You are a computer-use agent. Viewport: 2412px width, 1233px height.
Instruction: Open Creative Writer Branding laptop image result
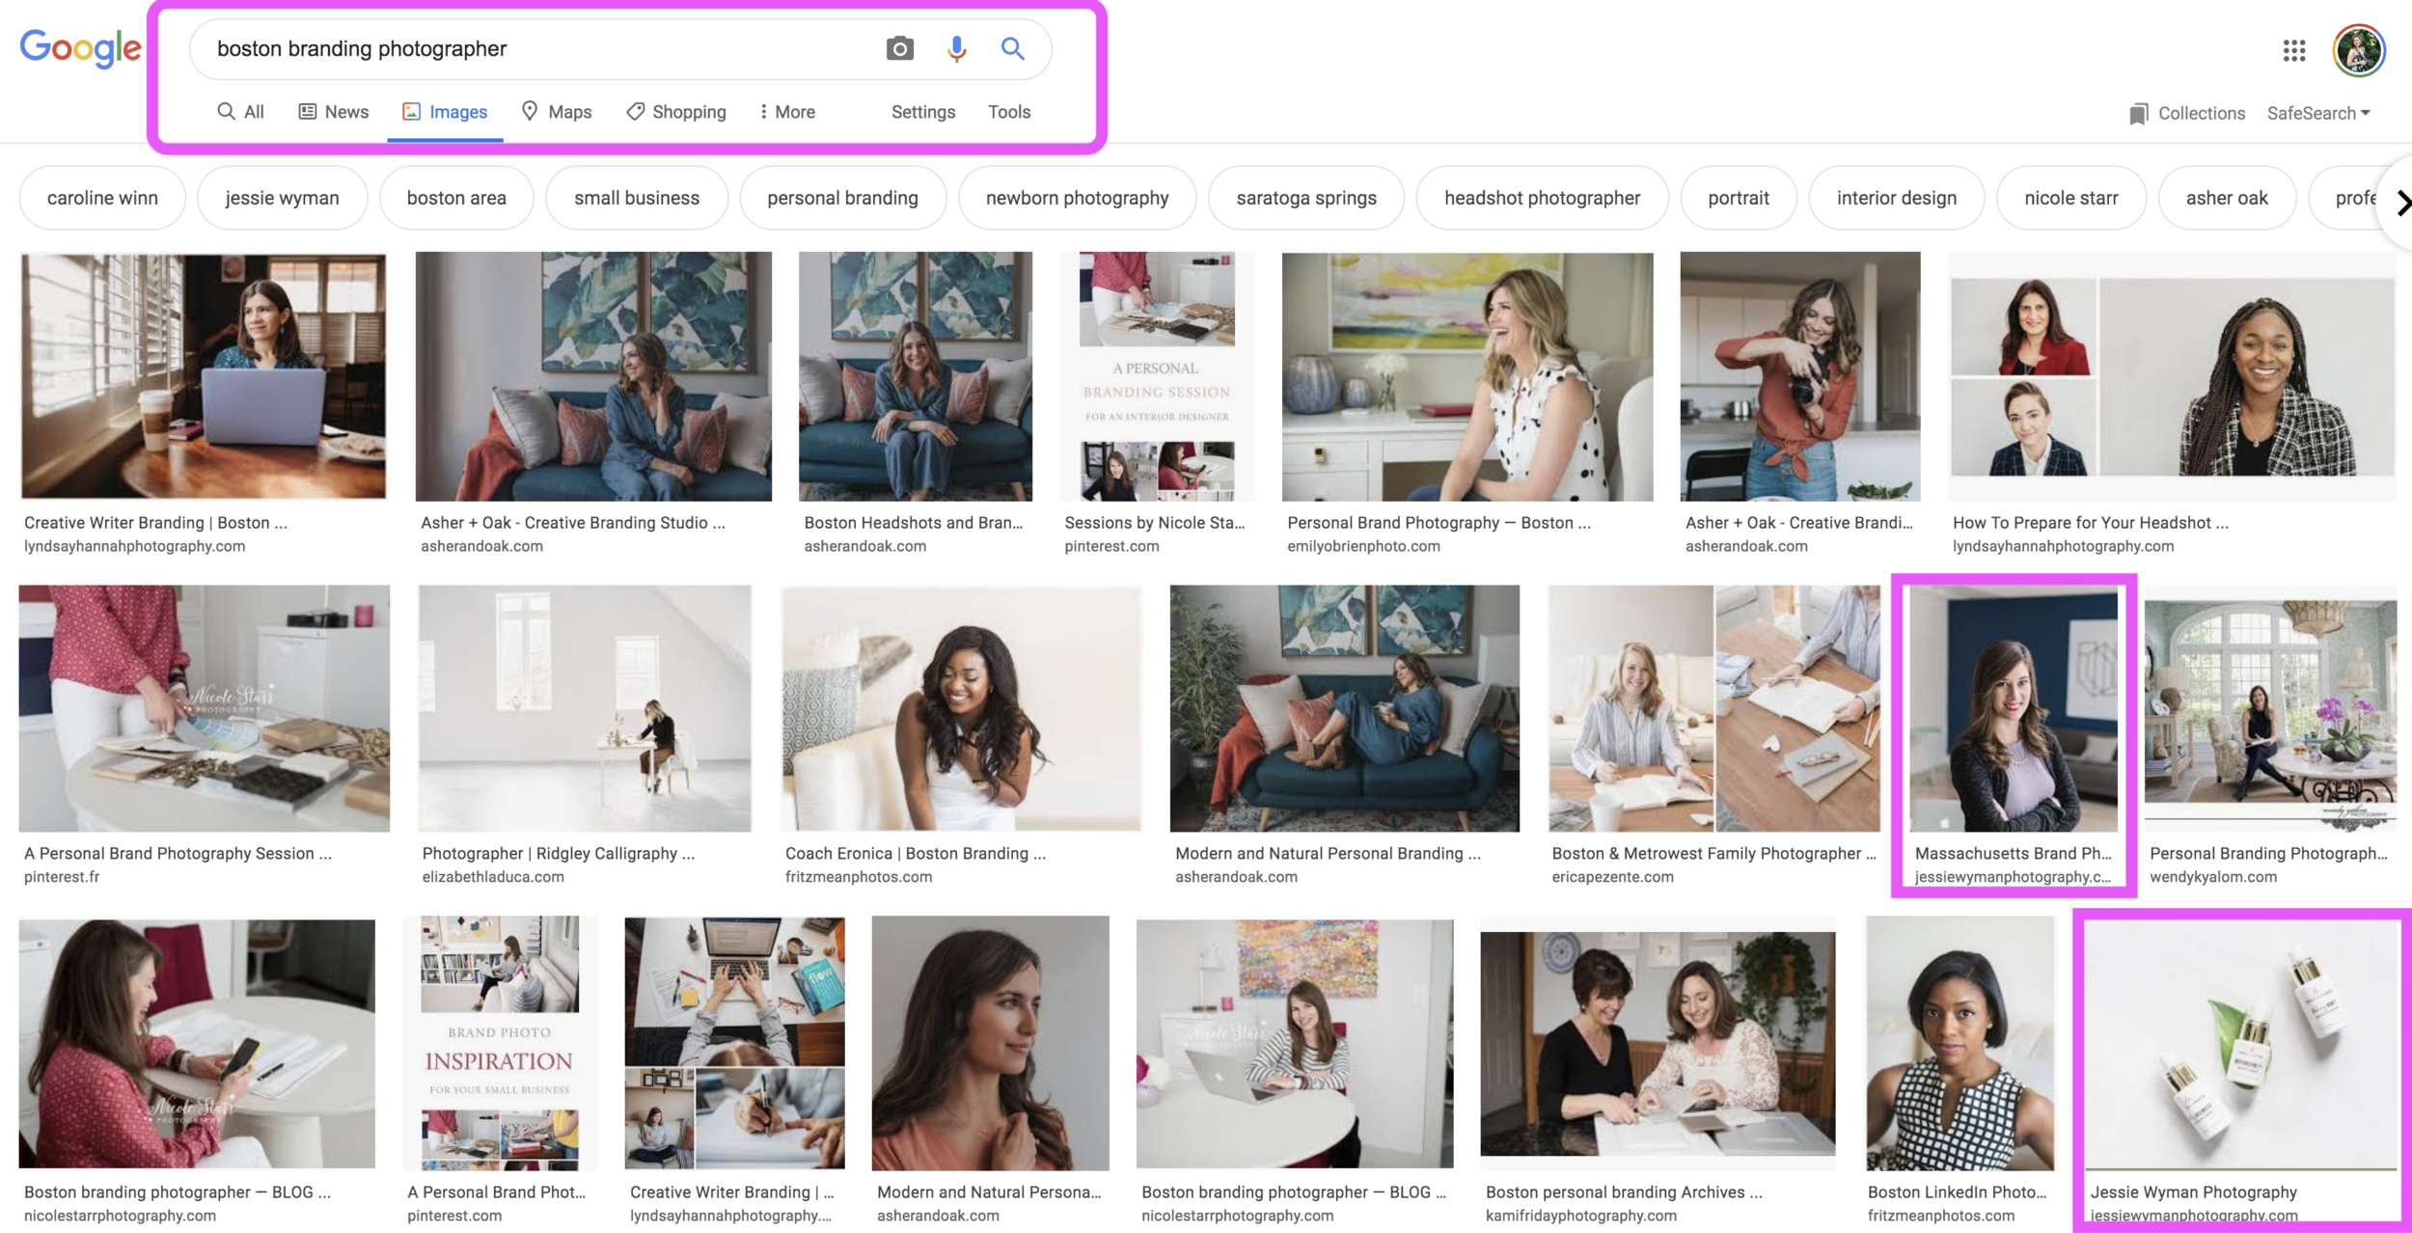pos(204,376)
